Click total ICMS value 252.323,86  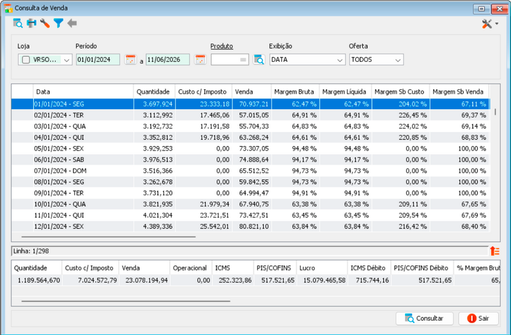click(233, 280)
